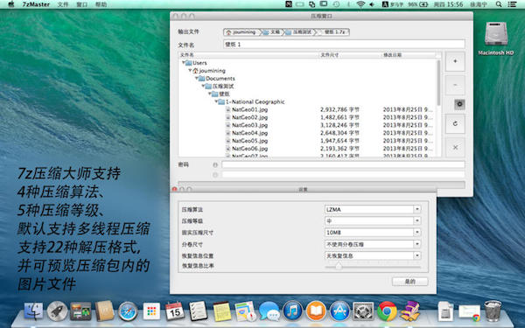Open Macintosh HD desktop drive
This screenshot has height=328, width=525.
pyautogui.click(x=496, y=38)
